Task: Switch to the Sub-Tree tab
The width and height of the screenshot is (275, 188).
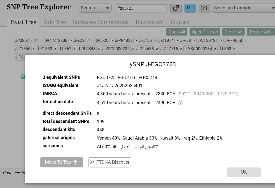Action: tap(54, 22)
